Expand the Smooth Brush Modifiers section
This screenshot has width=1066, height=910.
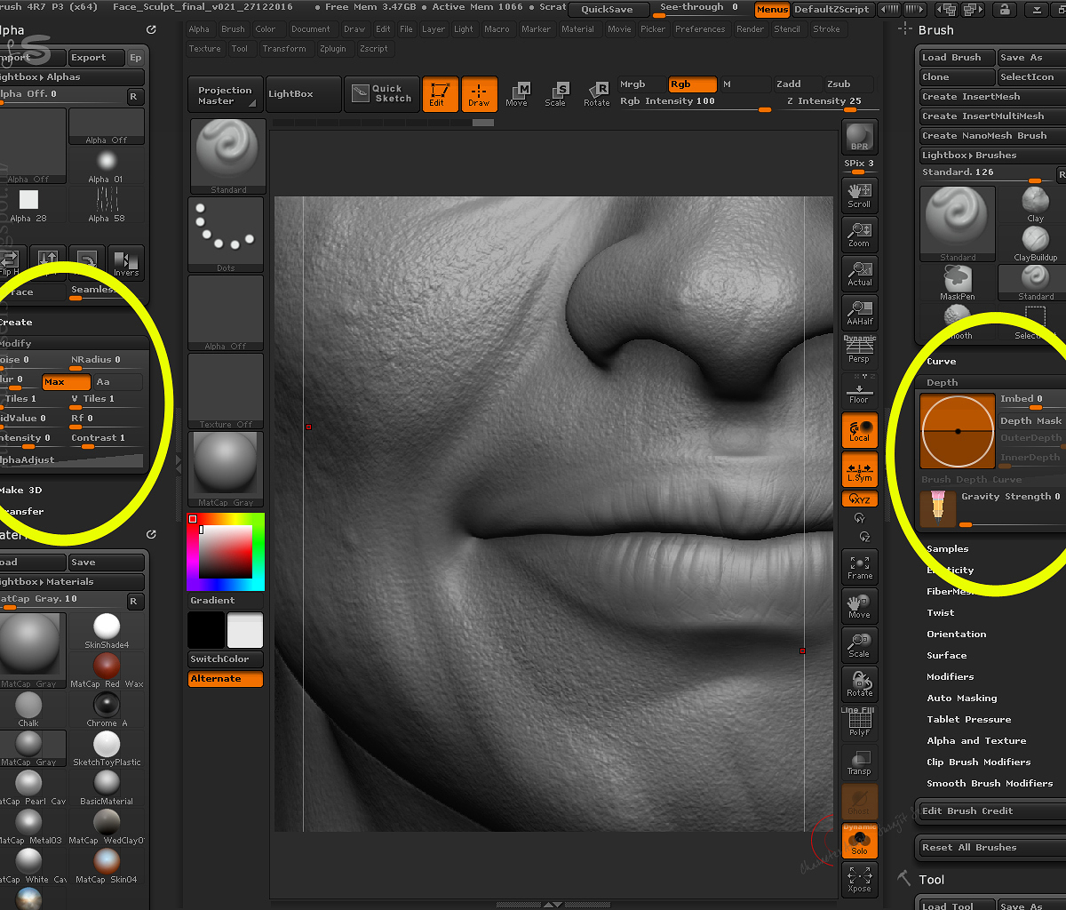[990, 784]
